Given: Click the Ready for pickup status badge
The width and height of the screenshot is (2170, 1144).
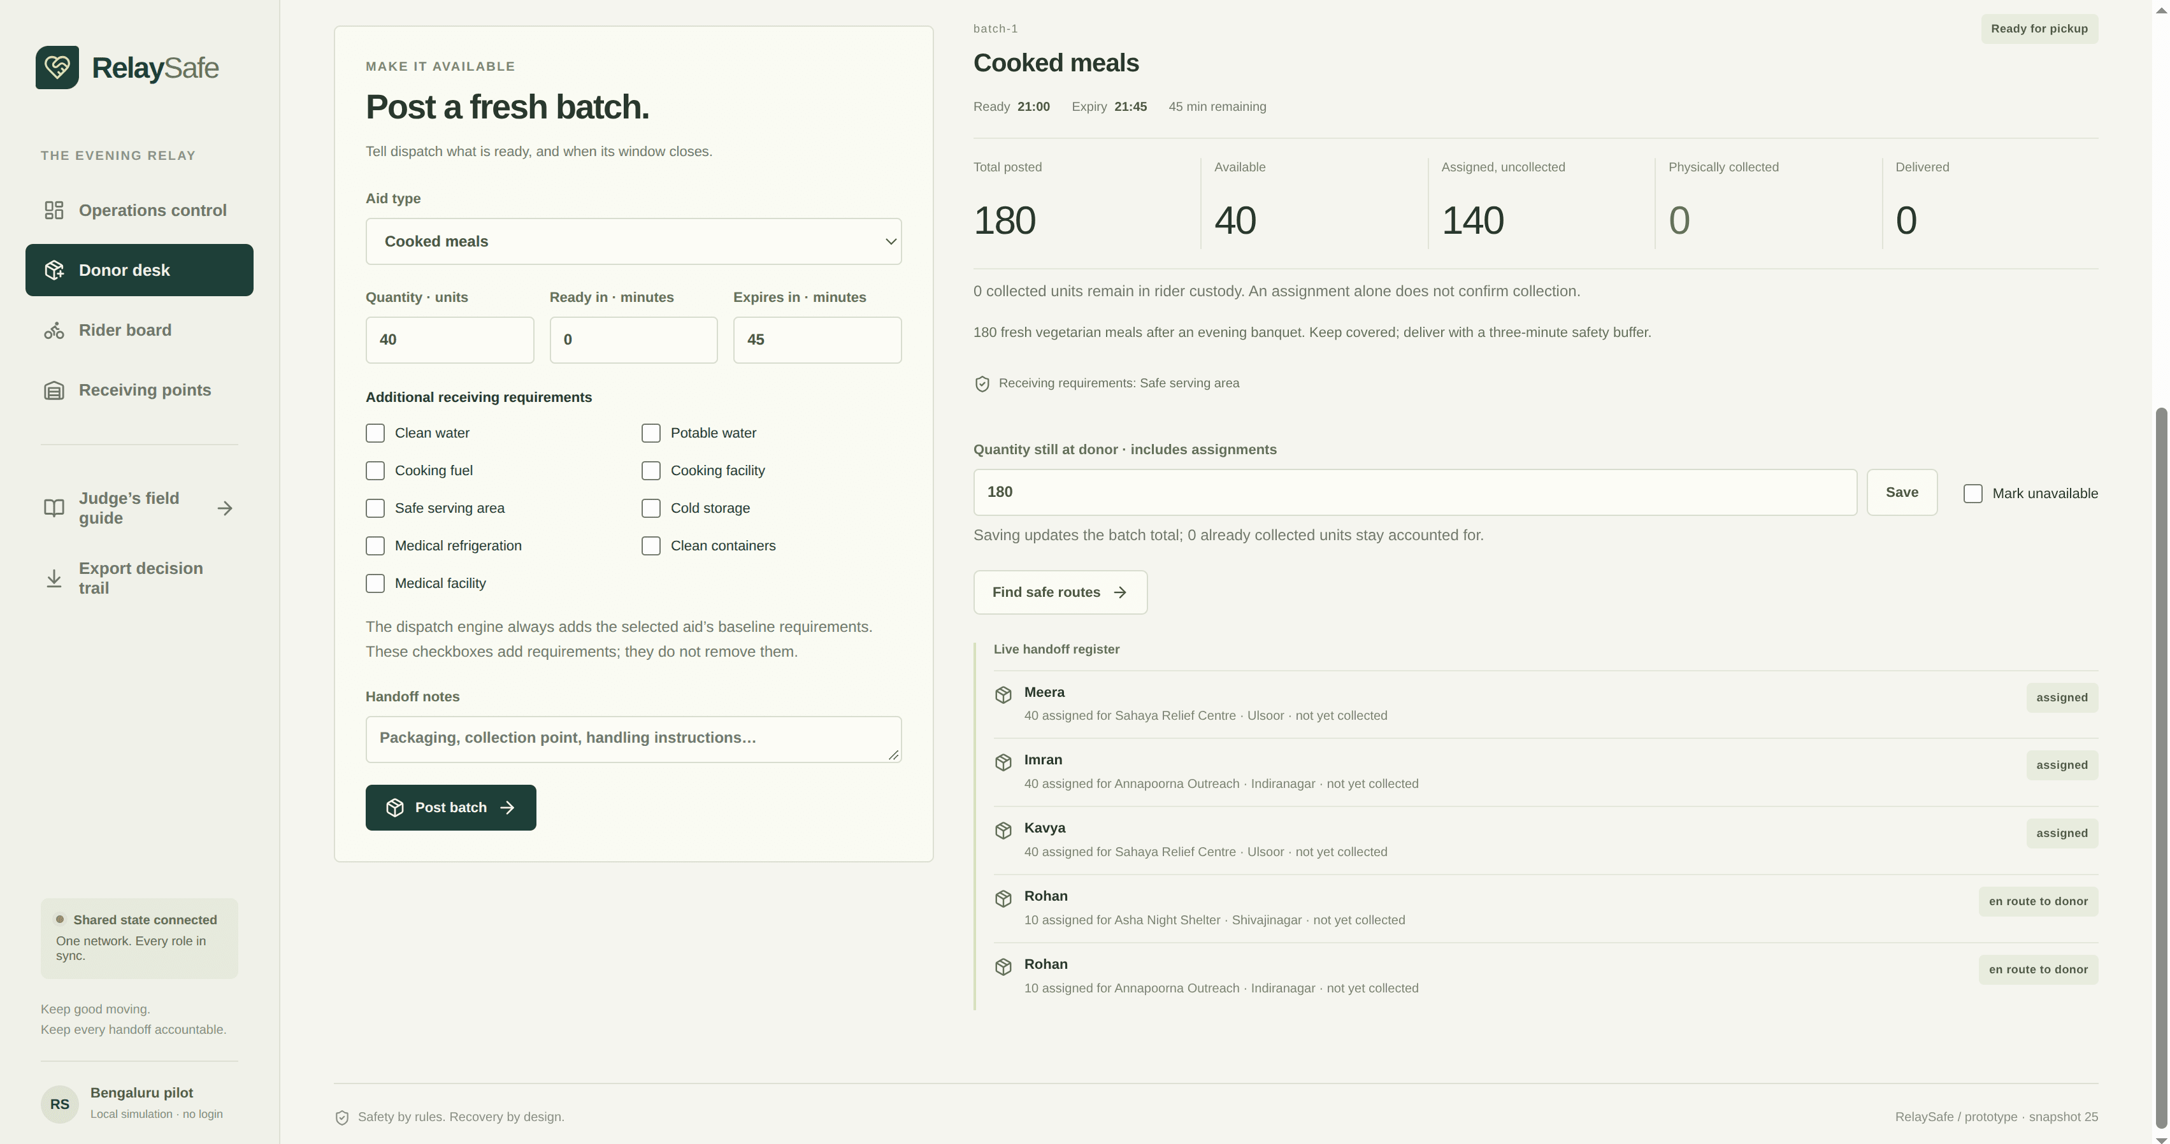Looking at the screenshot, I should (2039, 29).
